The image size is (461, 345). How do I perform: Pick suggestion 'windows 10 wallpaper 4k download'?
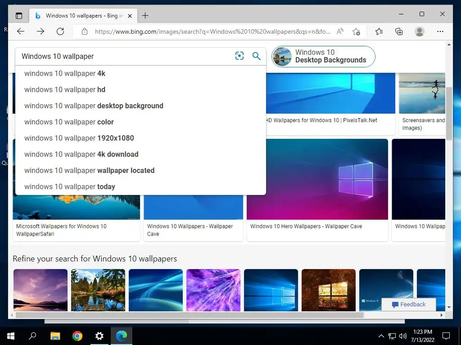(140, 154)
